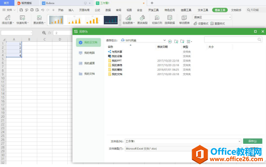This screenshot has height=167, width=266.
Task: Click the 添加元素 chart element icon
Action: tap(7, 18)
